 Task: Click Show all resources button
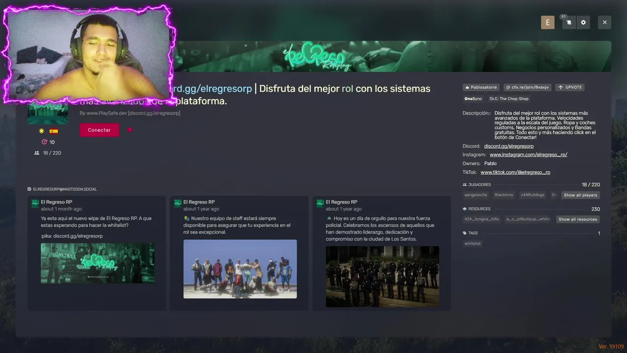click(578, 219)
